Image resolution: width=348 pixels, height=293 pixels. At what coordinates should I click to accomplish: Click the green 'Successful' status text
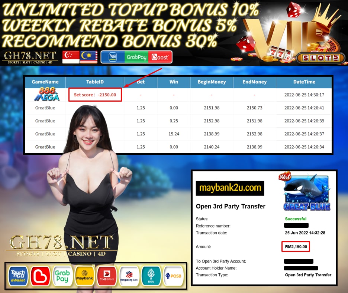[x=296, y=219]
